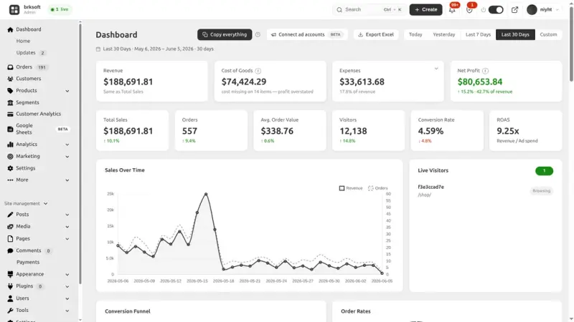Click the Pages document icon
574x322 pixels.
10,239
